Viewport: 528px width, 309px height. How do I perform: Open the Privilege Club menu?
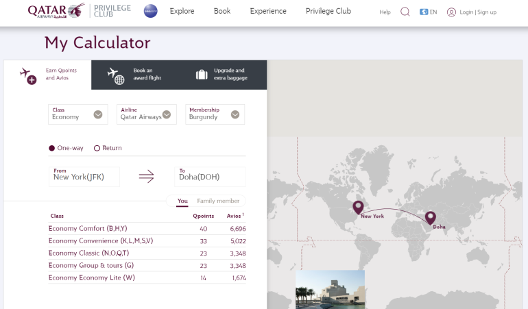click(328, 11)
